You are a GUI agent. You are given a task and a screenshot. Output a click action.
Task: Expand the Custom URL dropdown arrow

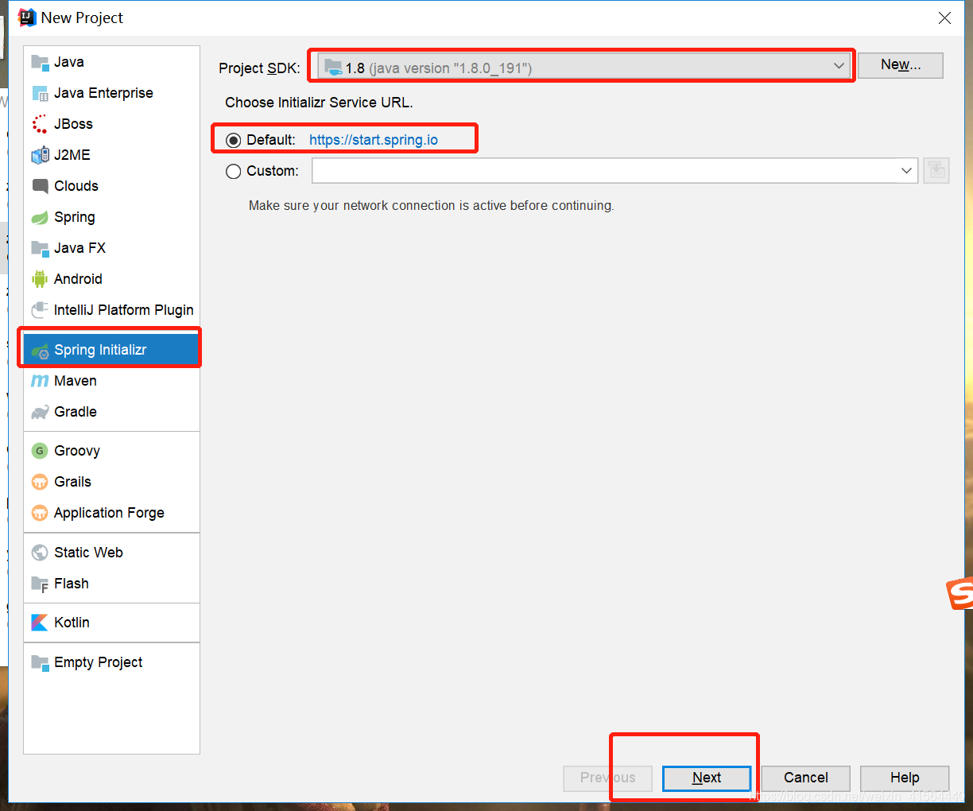click(906, 170)
